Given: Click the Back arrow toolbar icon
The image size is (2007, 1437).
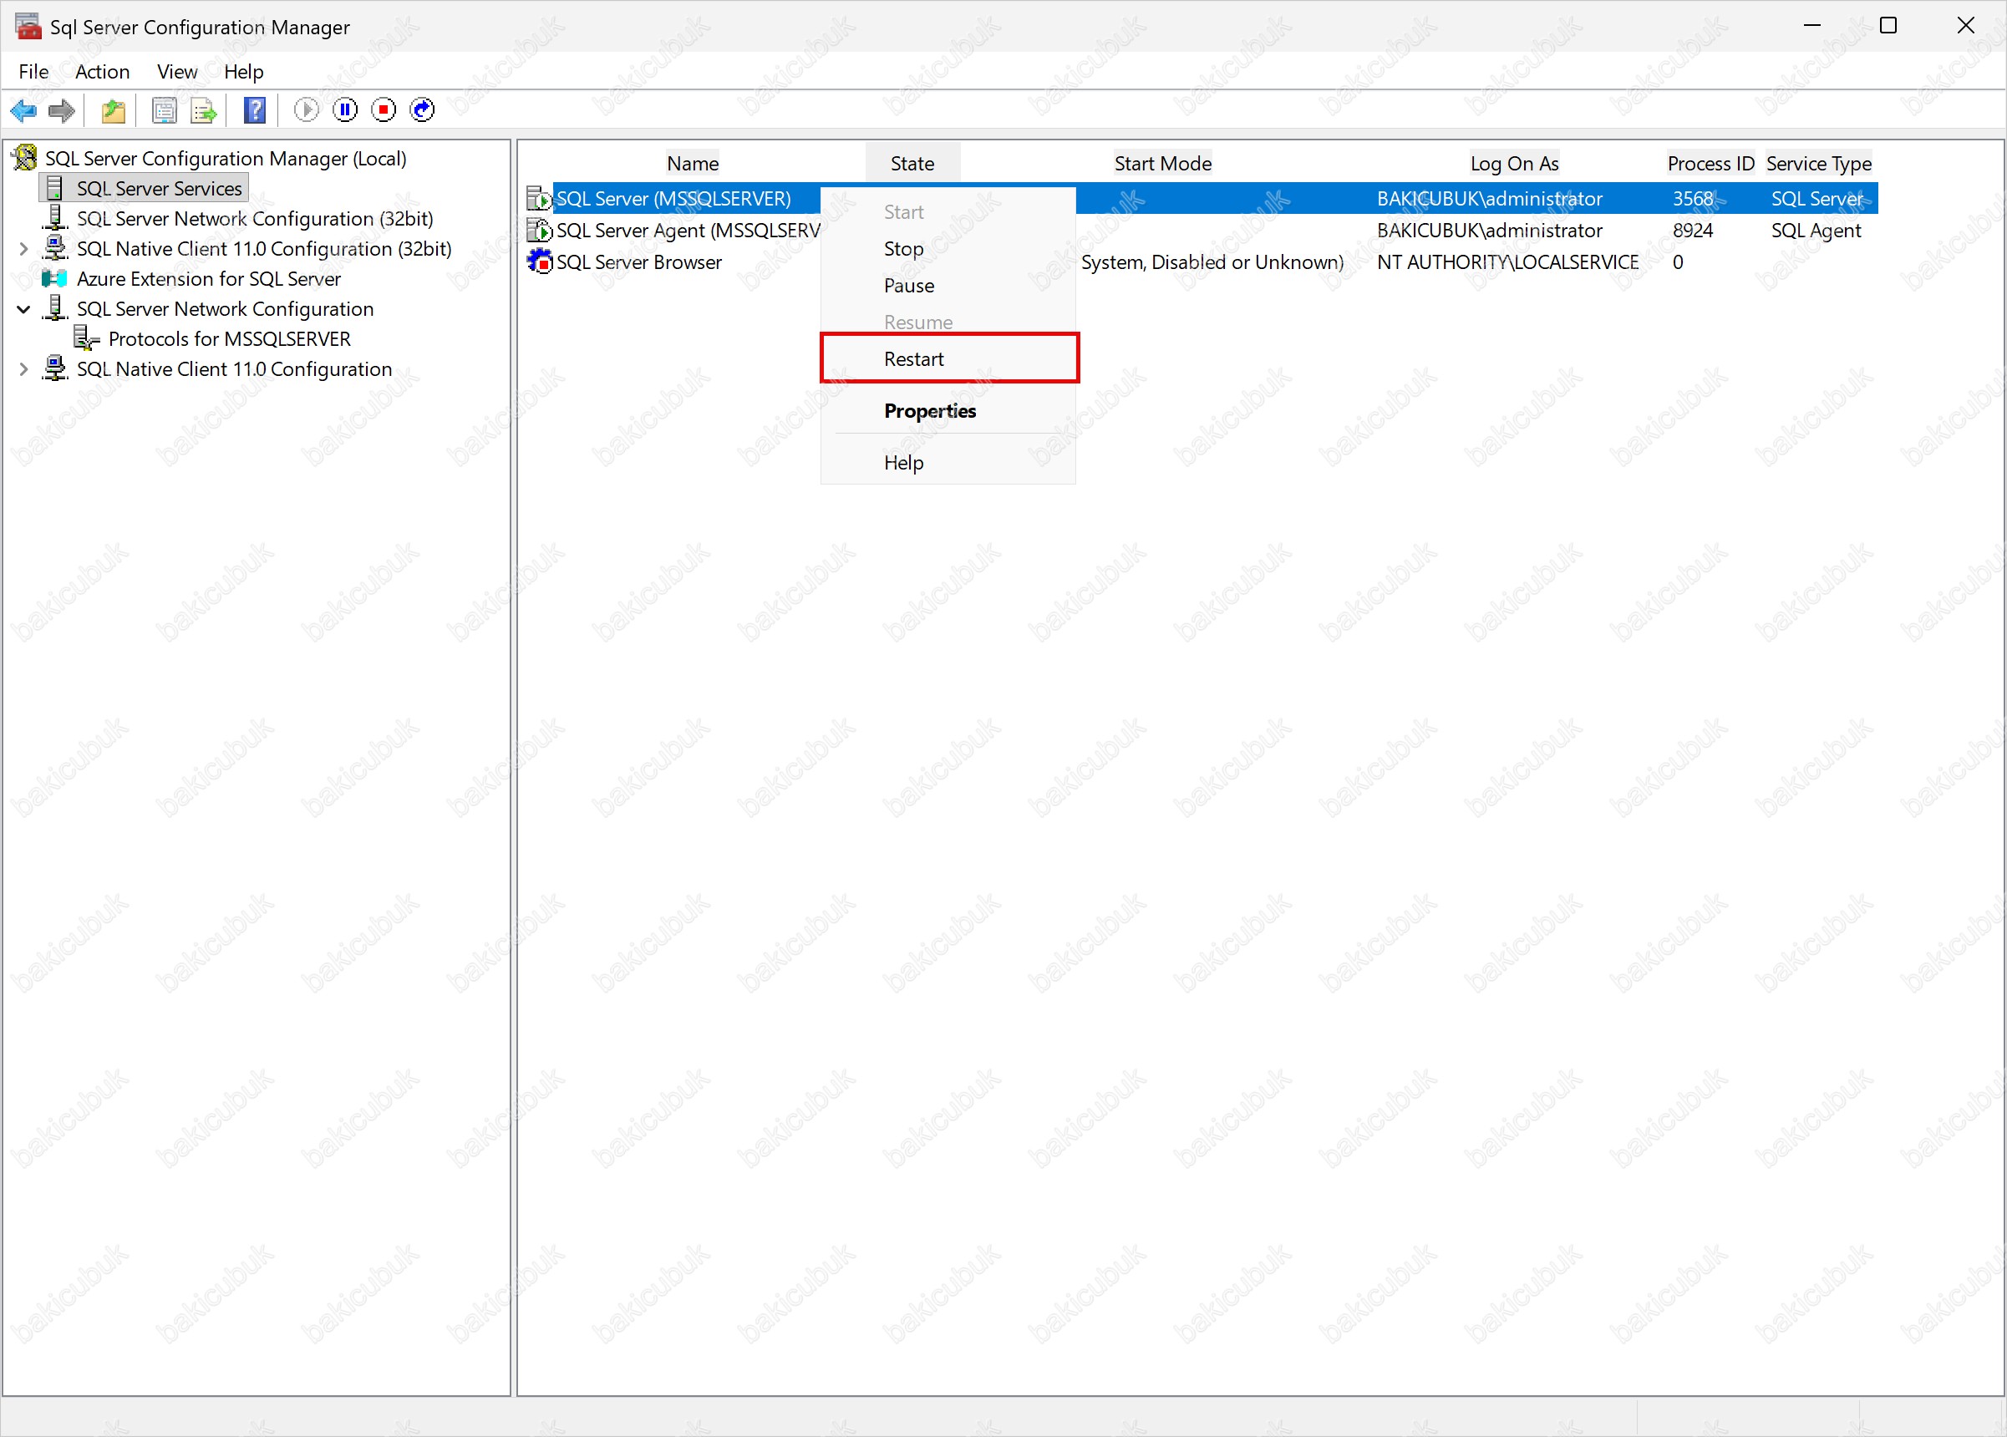Looking at the screenshot, I should (x=23, y=110).
